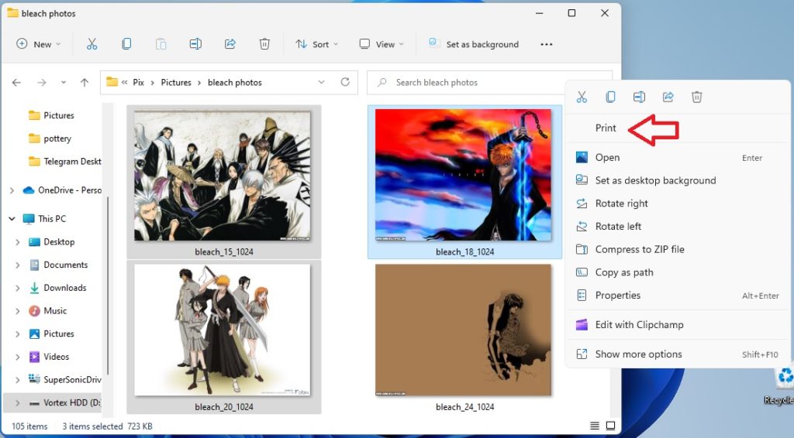Image resolution: width=794 pixels, height=438 pixels.
Task: Click Delete icon in context menu
Action: tap(697, 97)
